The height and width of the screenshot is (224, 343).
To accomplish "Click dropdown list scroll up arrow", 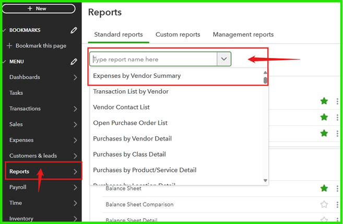I will [x=265, y=73].
